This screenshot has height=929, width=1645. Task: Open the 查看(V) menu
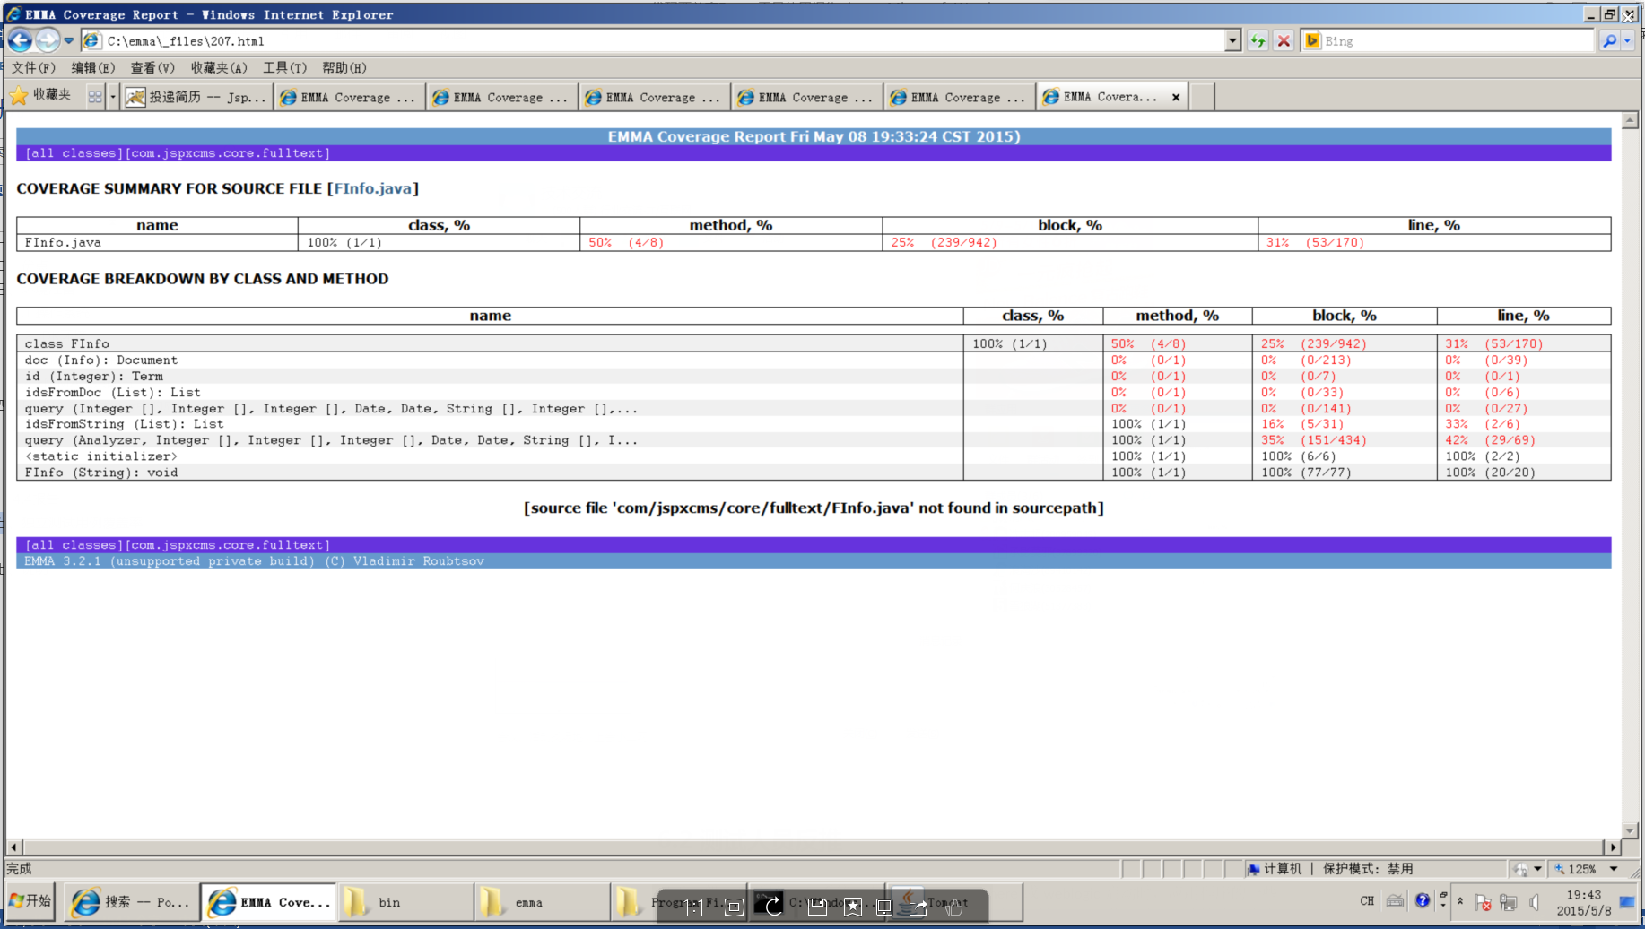152,67
